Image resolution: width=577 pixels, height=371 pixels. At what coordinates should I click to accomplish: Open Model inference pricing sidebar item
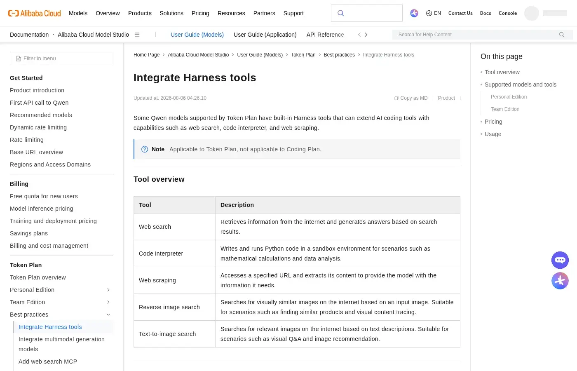pos(42,209)
